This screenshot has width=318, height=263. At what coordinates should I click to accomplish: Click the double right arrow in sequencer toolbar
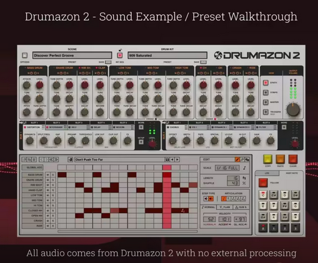coord(56,160)
